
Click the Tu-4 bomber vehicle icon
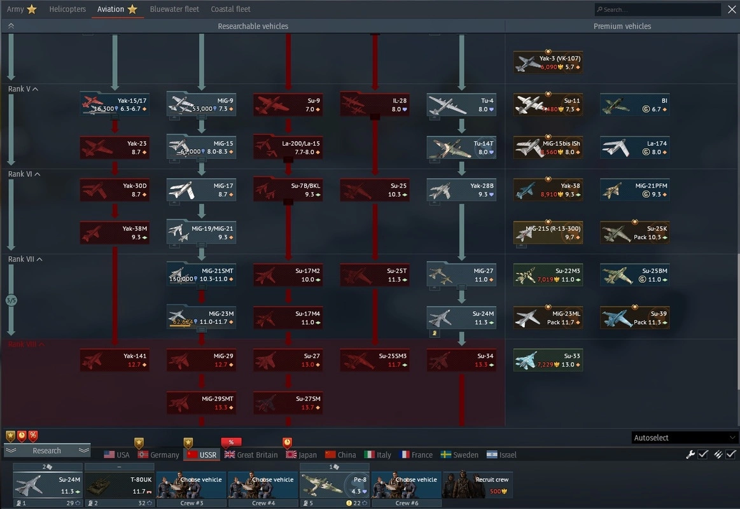(x=461, y=105)
